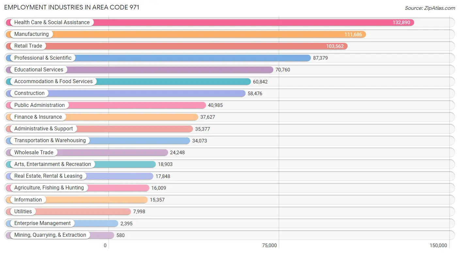Viewport: 459px width, 253px height.
Task: Click the Source: ZipAtlas.com credit
Action: [x=430, y=8]
